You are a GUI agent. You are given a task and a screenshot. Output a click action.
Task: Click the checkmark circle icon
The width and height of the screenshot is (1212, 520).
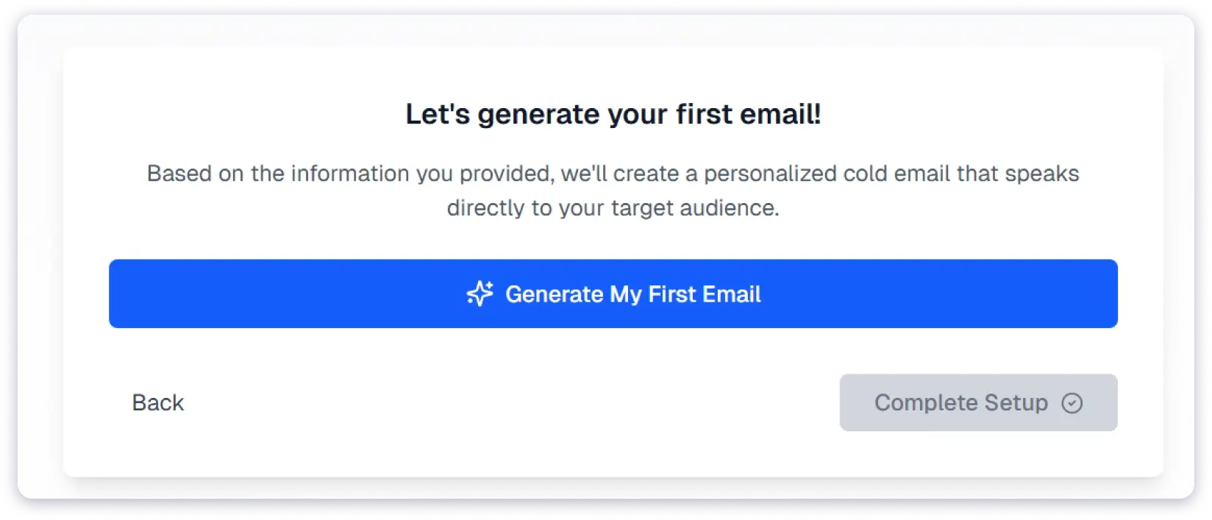point(1072,403)
